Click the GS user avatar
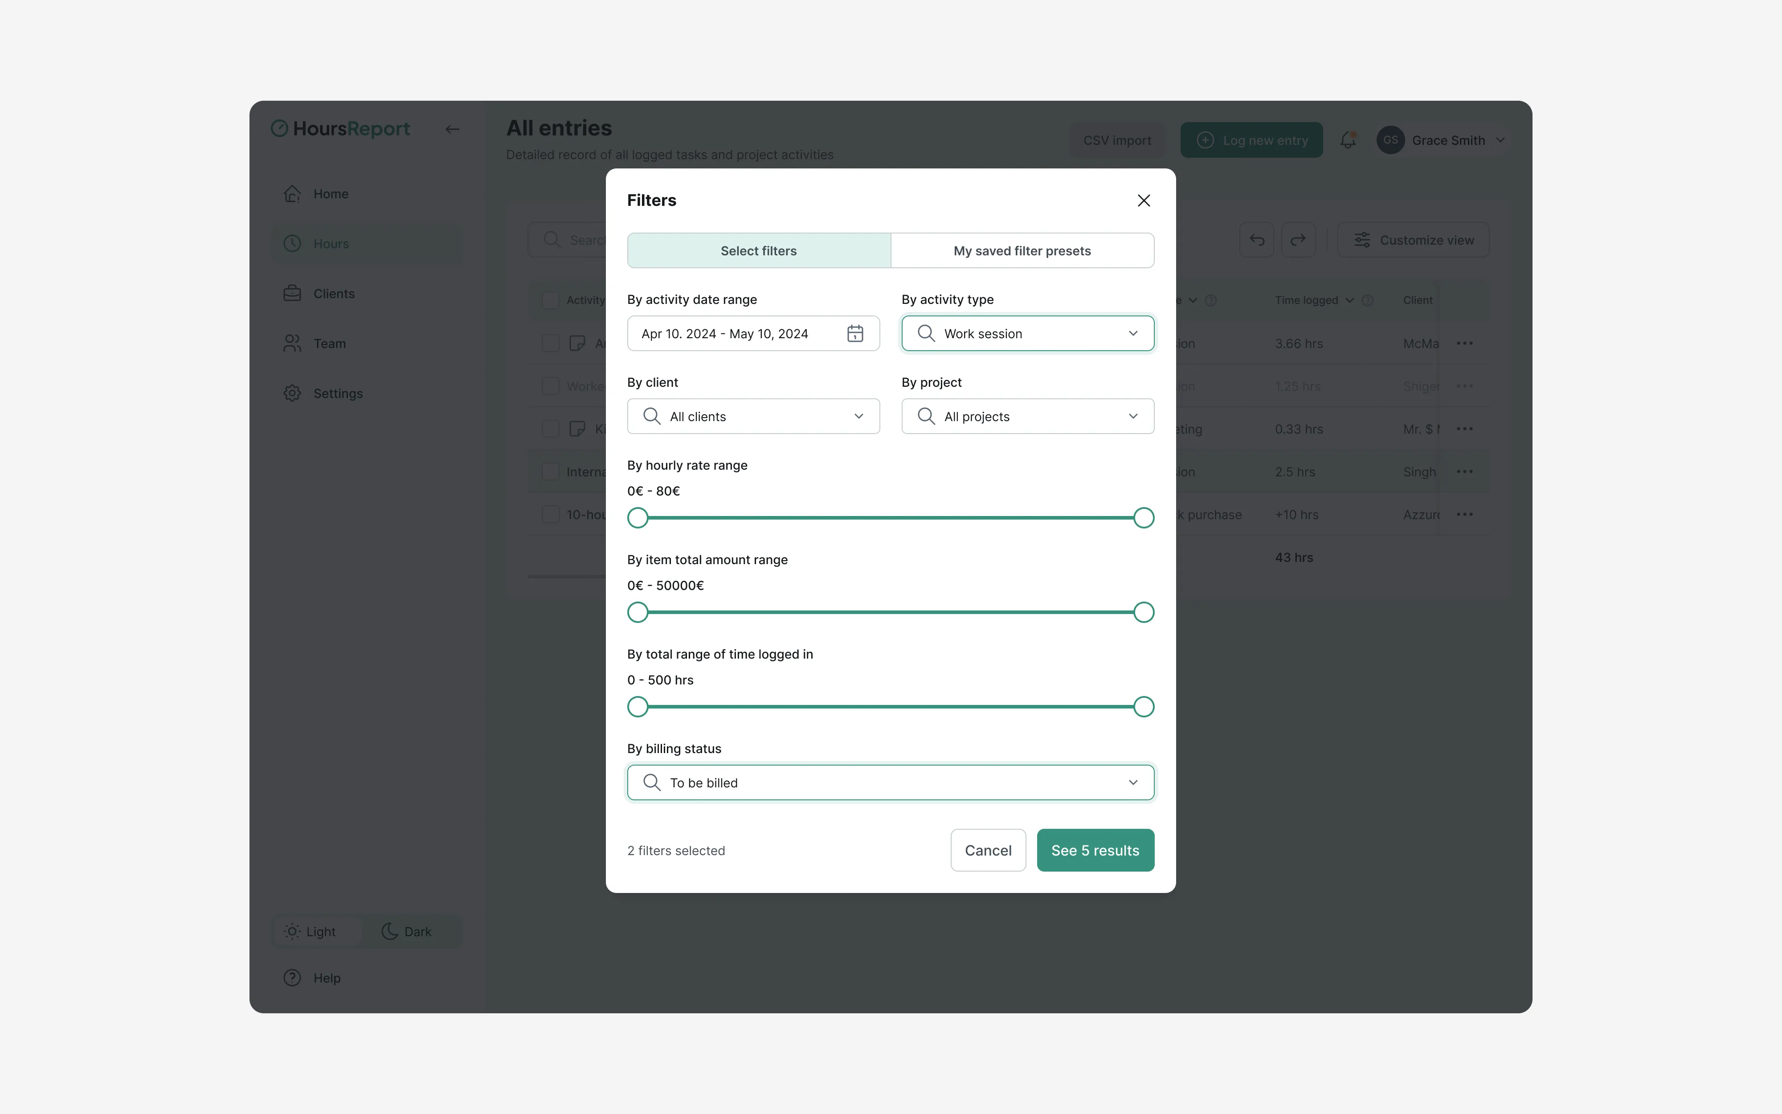 click(1390, 140)
